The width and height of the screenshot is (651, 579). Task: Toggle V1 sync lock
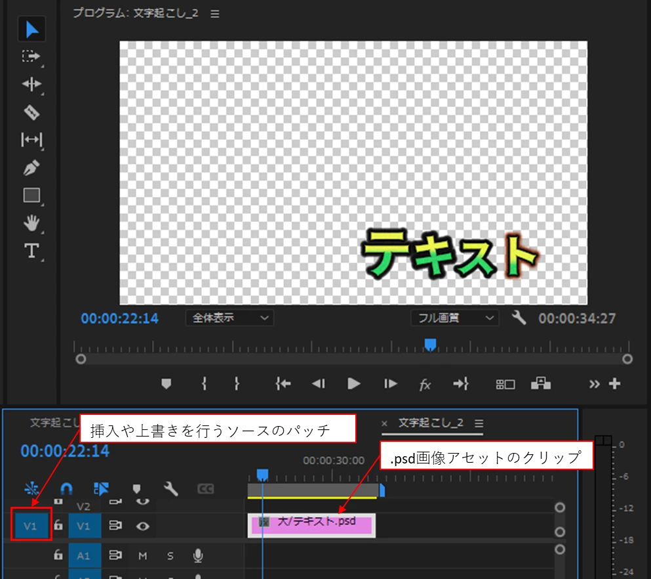(115, 526)
